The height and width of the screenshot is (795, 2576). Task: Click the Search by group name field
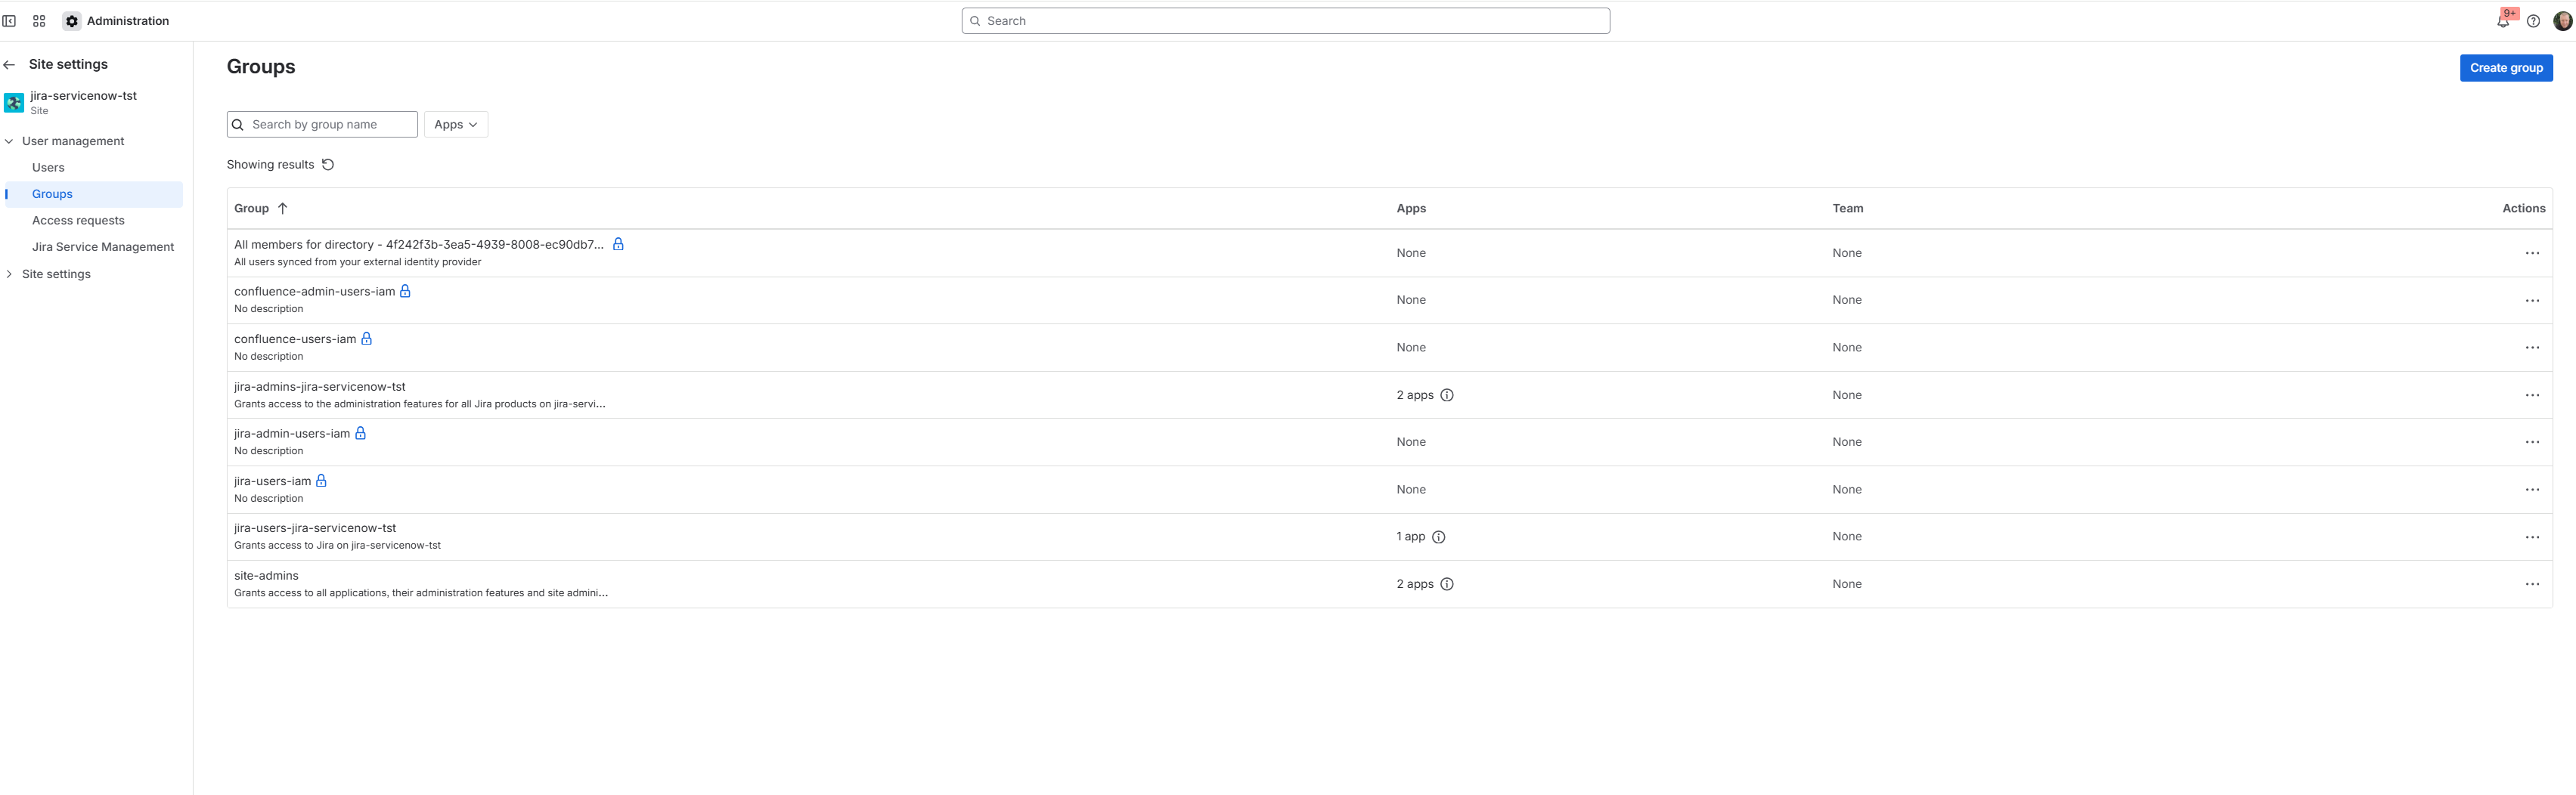point(322,125)
